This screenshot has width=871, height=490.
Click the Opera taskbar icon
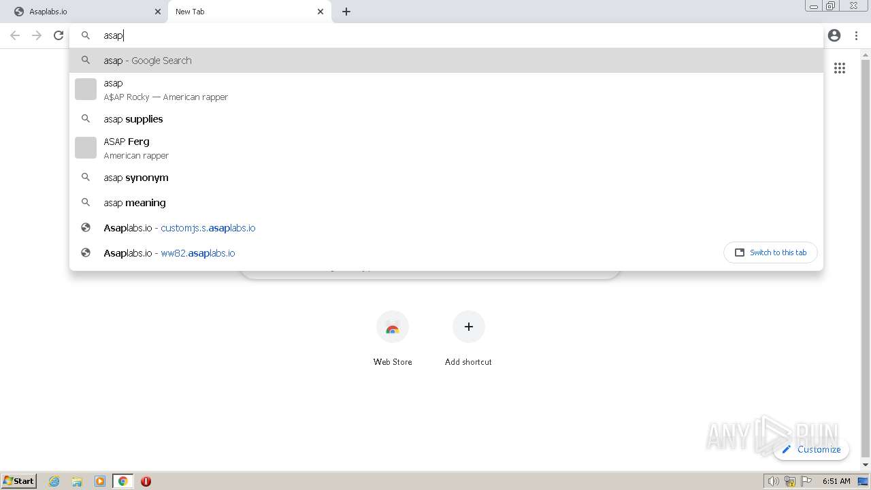tap(146, 481)
